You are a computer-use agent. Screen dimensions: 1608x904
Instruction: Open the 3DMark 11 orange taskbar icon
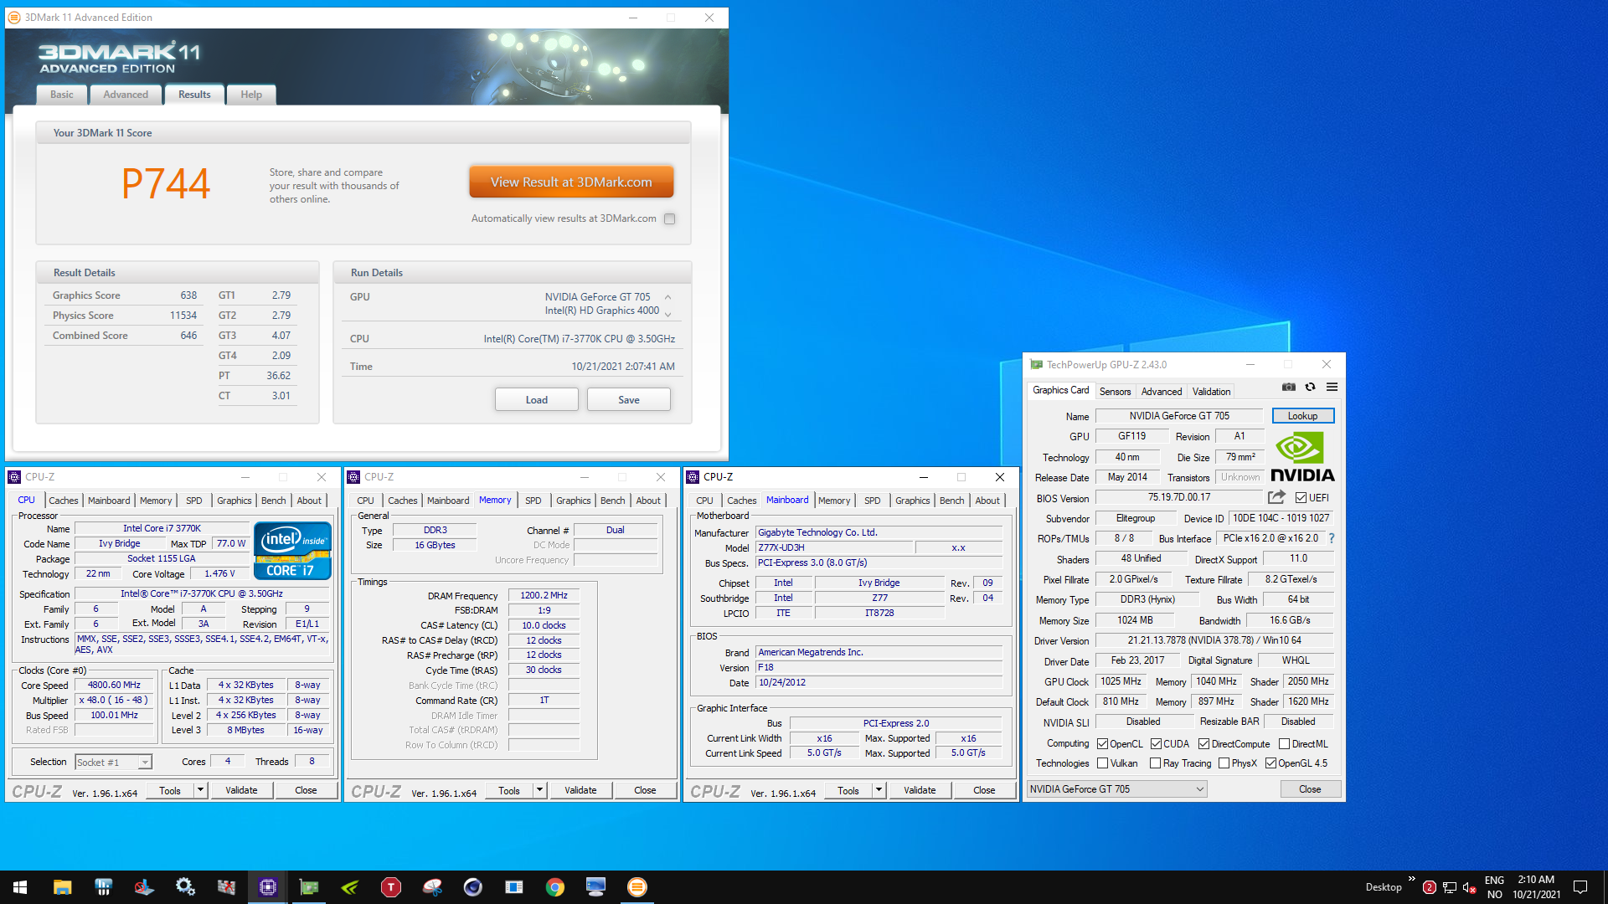pyautogui.click(x=637, y=887)
